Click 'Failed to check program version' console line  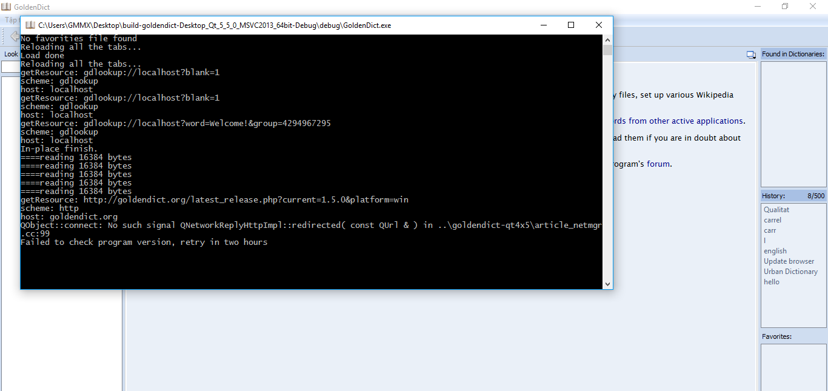pos(144,242)
